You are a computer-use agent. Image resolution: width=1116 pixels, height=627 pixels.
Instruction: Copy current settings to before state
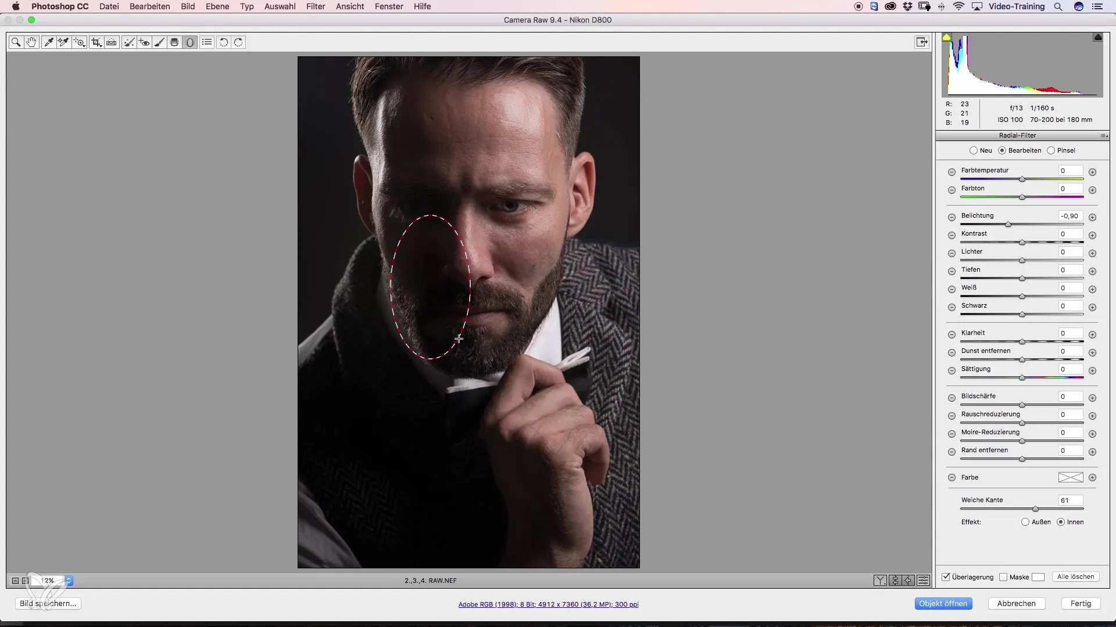click(x=908, y=580)
